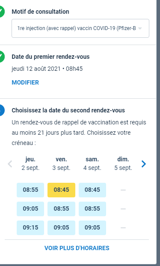Click the ven. 3 sept. column header
Viewport: 160px width, 266px height.
pyautogui.click(x=62, y=163)
